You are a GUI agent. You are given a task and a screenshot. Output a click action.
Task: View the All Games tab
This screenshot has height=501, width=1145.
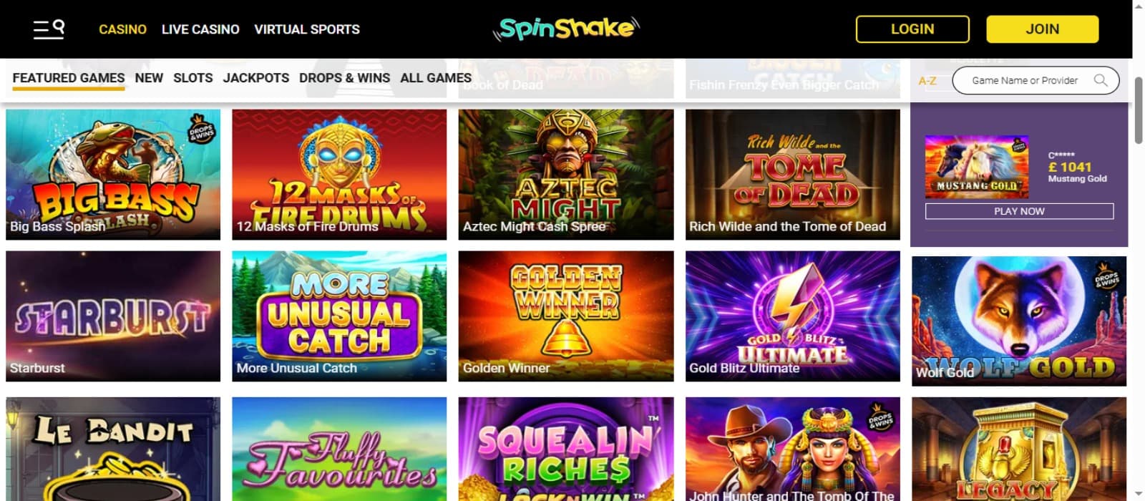tap(436, 78)
